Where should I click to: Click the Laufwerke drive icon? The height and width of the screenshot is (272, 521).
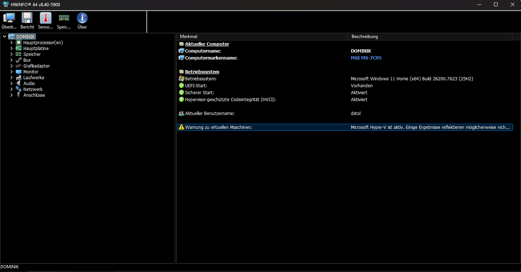pos(19,78)
